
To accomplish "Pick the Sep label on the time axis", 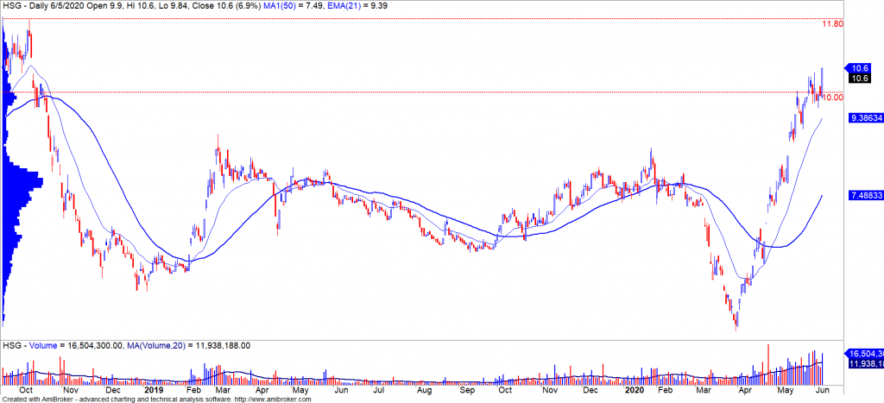I will point(467,390).
